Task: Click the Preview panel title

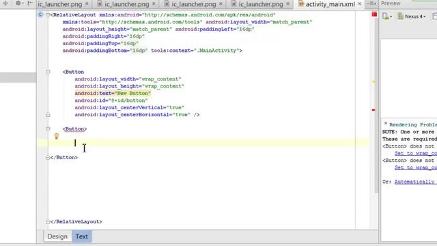Action: pos(391,3)
